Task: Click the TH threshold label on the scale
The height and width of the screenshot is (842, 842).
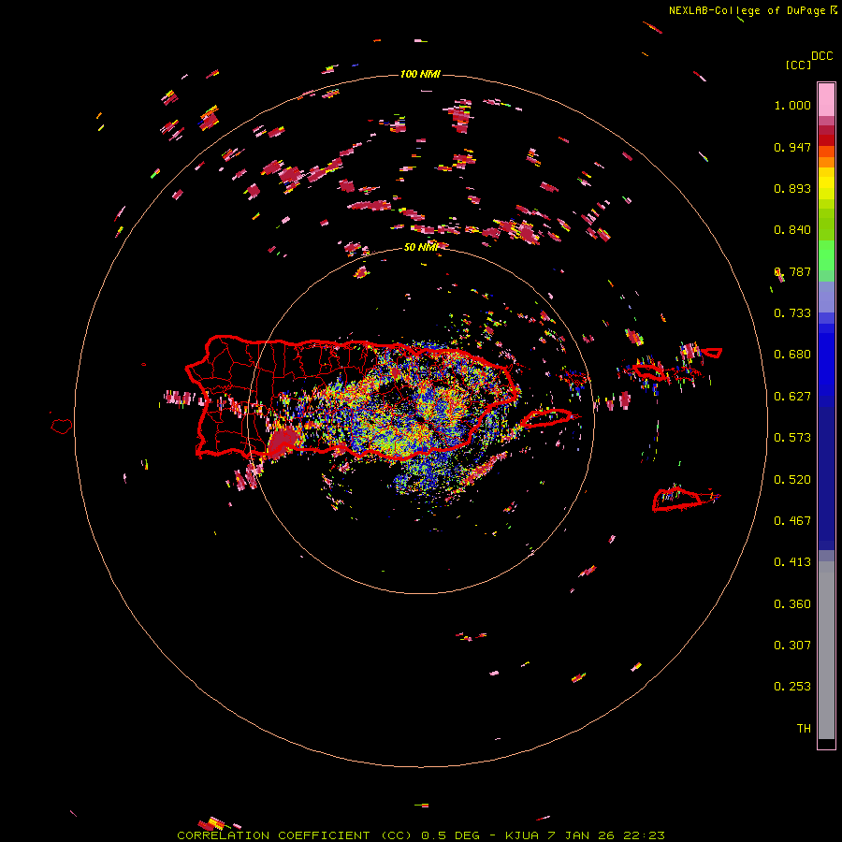Action: pyautogui.click(x=804, y=729)
